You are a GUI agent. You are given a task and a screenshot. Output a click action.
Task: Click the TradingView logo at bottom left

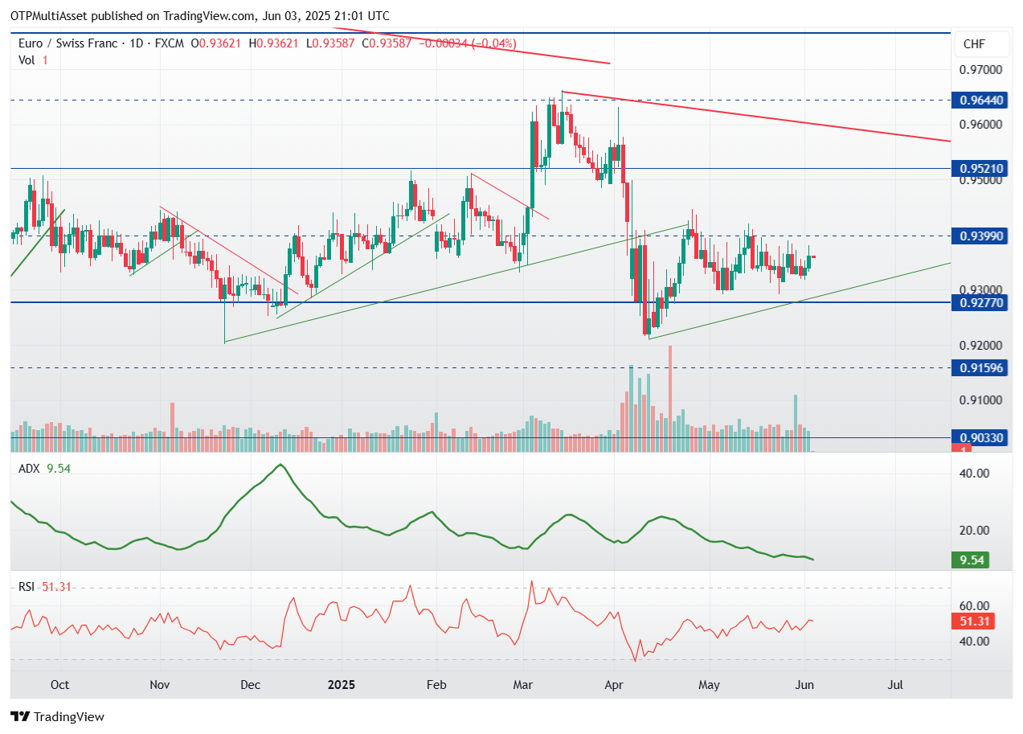(57, 716)
